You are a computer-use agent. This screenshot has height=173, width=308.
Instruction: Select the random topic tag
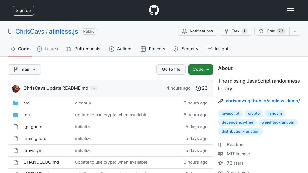pos(275,113)
